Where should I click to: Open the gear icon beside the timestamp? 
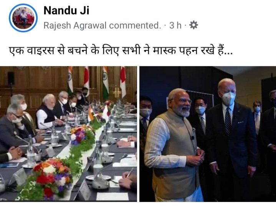[193, 25]
